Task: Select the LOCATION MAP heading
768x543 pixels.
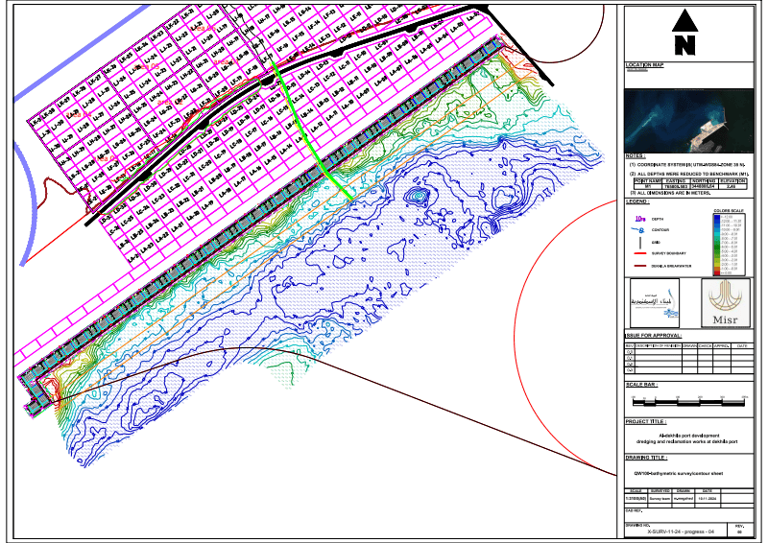Action: tap(645, 65)
